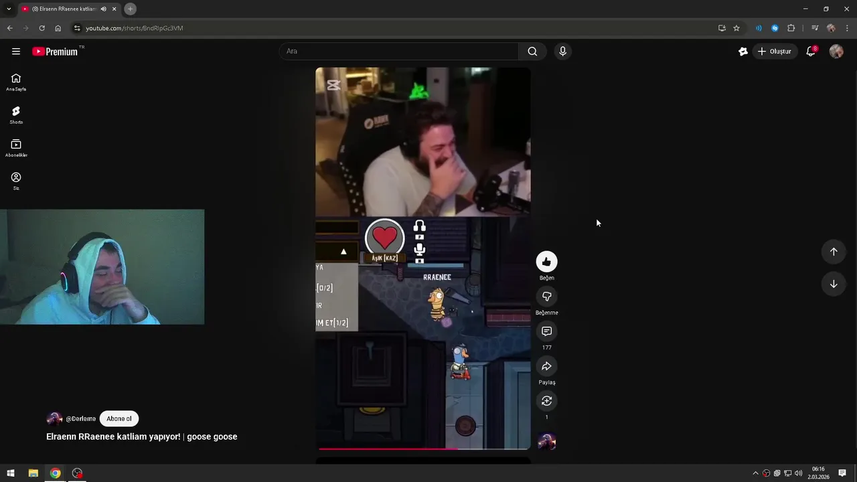Go back in the browser

[9, 28]
